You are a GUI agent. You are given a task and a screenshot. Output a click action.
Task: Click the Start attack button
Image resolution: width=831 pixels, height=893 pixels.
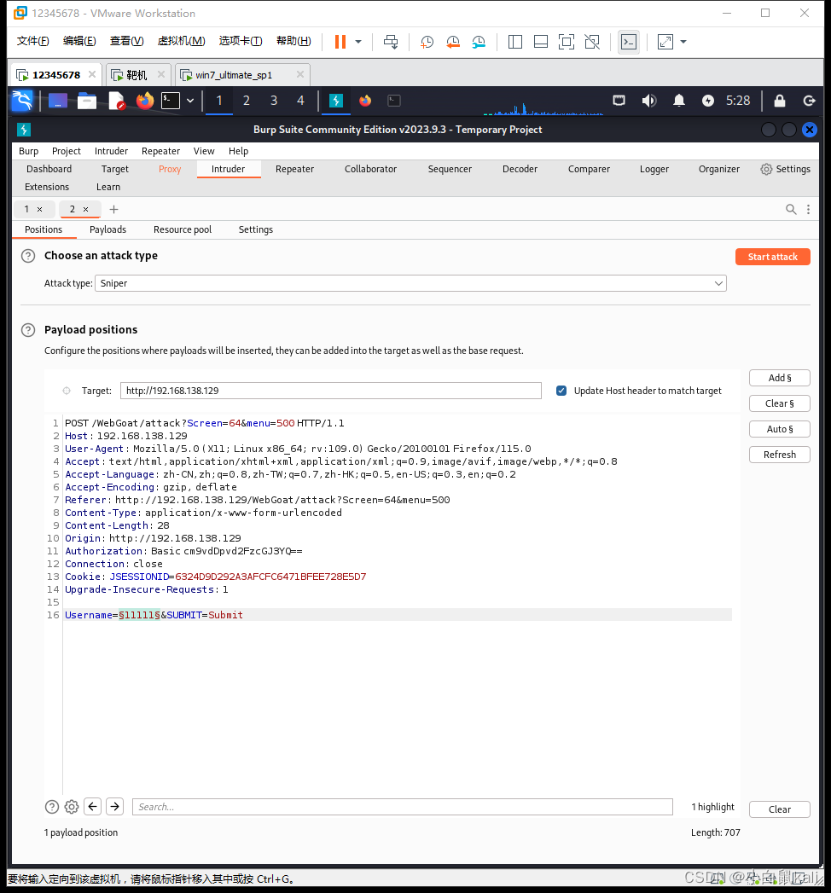click(x=772, y=257)
